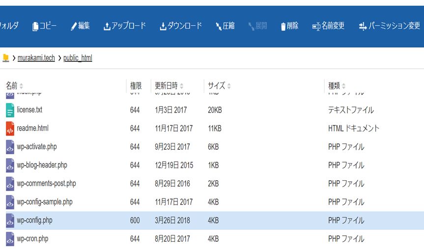The image size is (424, 249).
Task: Select the wp-activate.php file name
Action: (37, 147)
